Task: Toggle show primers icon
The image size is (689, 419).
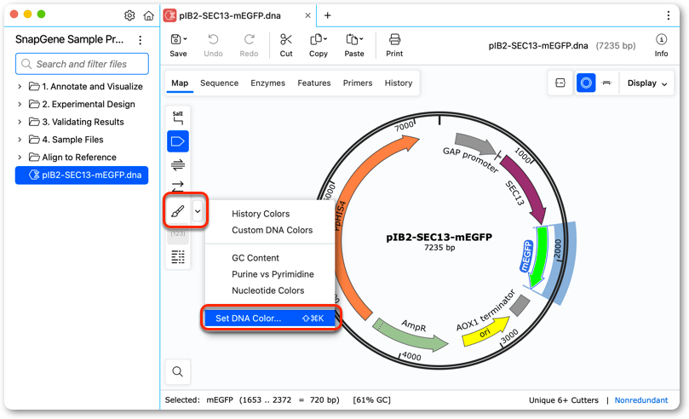Action: [178, 165]
